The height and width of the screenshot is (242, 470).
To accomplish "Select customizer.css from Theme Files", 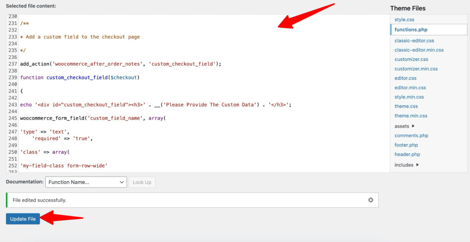I will pyautogui.click(x=411, y=59).
